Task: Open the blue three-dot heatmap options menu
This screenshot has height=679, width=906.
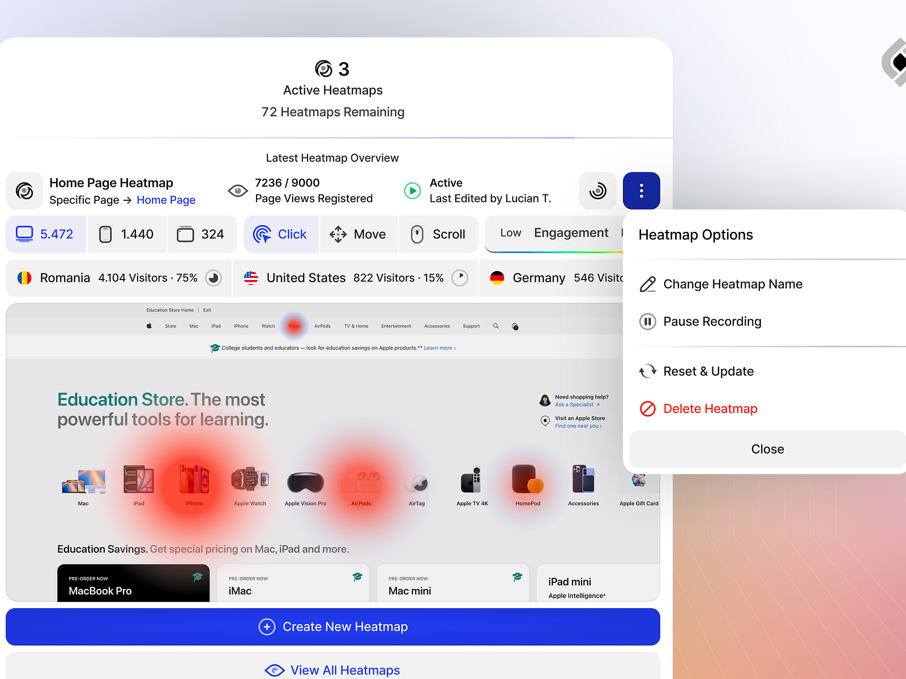Action: 641,191
